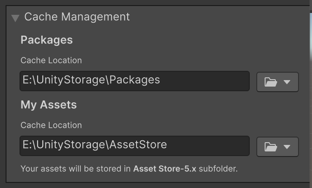Click folder icon for My Assets cache location
This screenshot has width=312, height=188.
click(271, 147)
